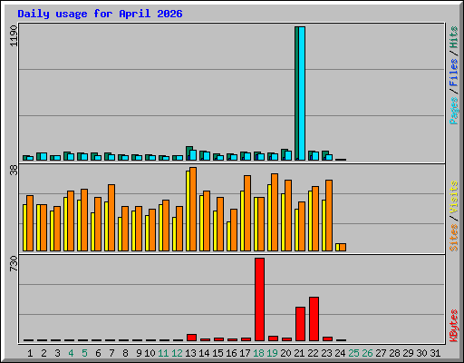This screenshot has width=464, height=363.
Task: Click green weekend day label '5'
Action: point(84,353)
